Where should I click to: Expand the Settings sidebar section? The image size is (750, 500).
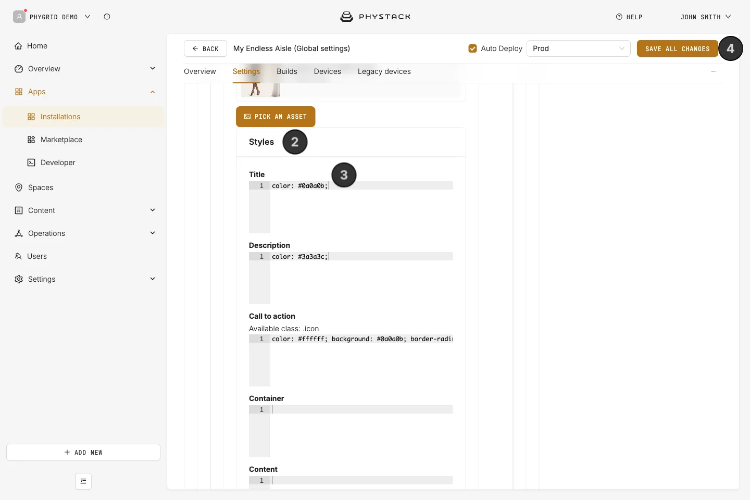[x=153, y=279]
